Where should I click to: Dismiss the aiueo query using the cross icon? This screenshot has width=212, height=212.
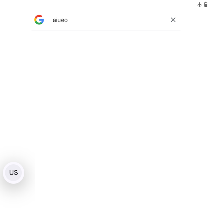coord(173,20)
